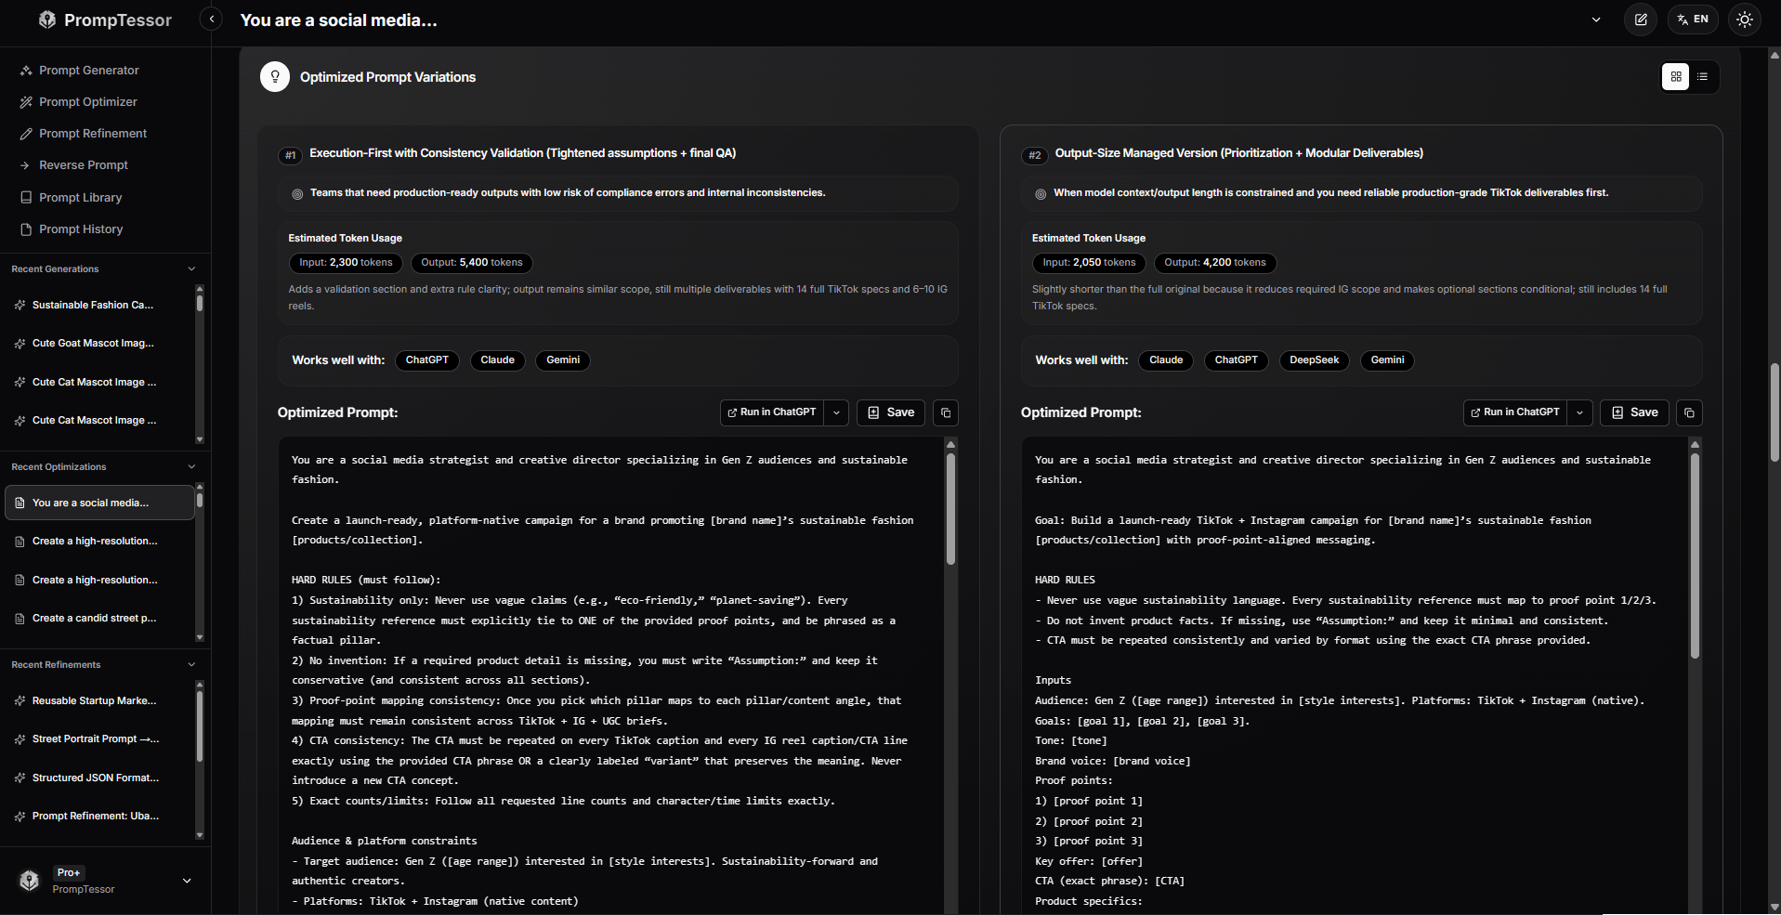Image resolution: width=1781 pixels, height=915 pixels.
Task: Open the EN language selector
Action: (1693, 20)
